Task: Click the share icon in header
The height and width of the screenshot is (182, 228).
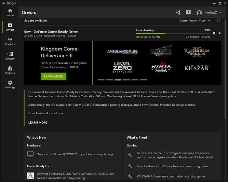Action: tap(178, 13)
